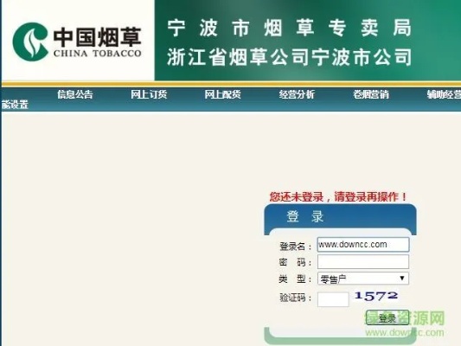The image size is (461, 346).
Task: Open the 网上配货 menu
Action: click(223, 94)
